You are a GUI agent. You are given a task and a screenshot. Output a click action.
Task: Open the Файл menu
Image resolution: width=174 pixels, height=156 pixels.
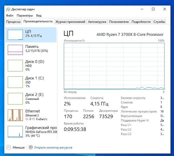point(10,16)
